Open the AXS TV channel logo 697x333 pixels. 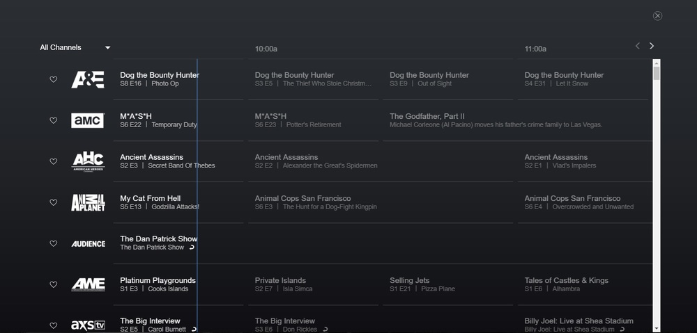88,325
